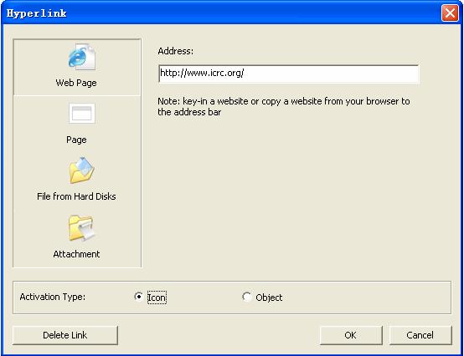
Task: Click the Page label
Action: (x=76, y=140)
